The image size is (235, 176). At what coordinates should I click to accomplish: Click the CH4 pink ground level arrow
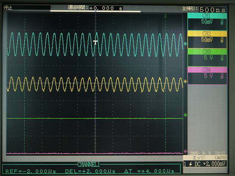pos(185,150)
